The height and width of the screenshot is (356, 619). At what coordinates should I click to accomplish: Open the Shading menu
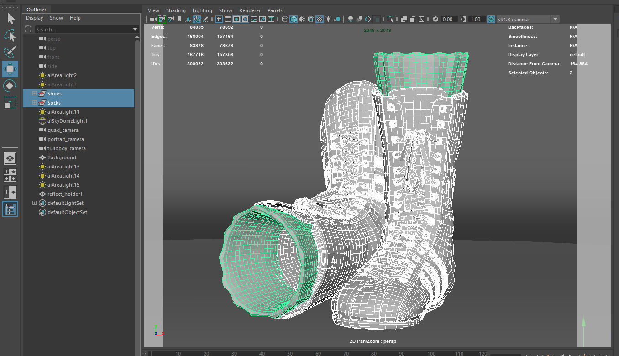(176, 10)
